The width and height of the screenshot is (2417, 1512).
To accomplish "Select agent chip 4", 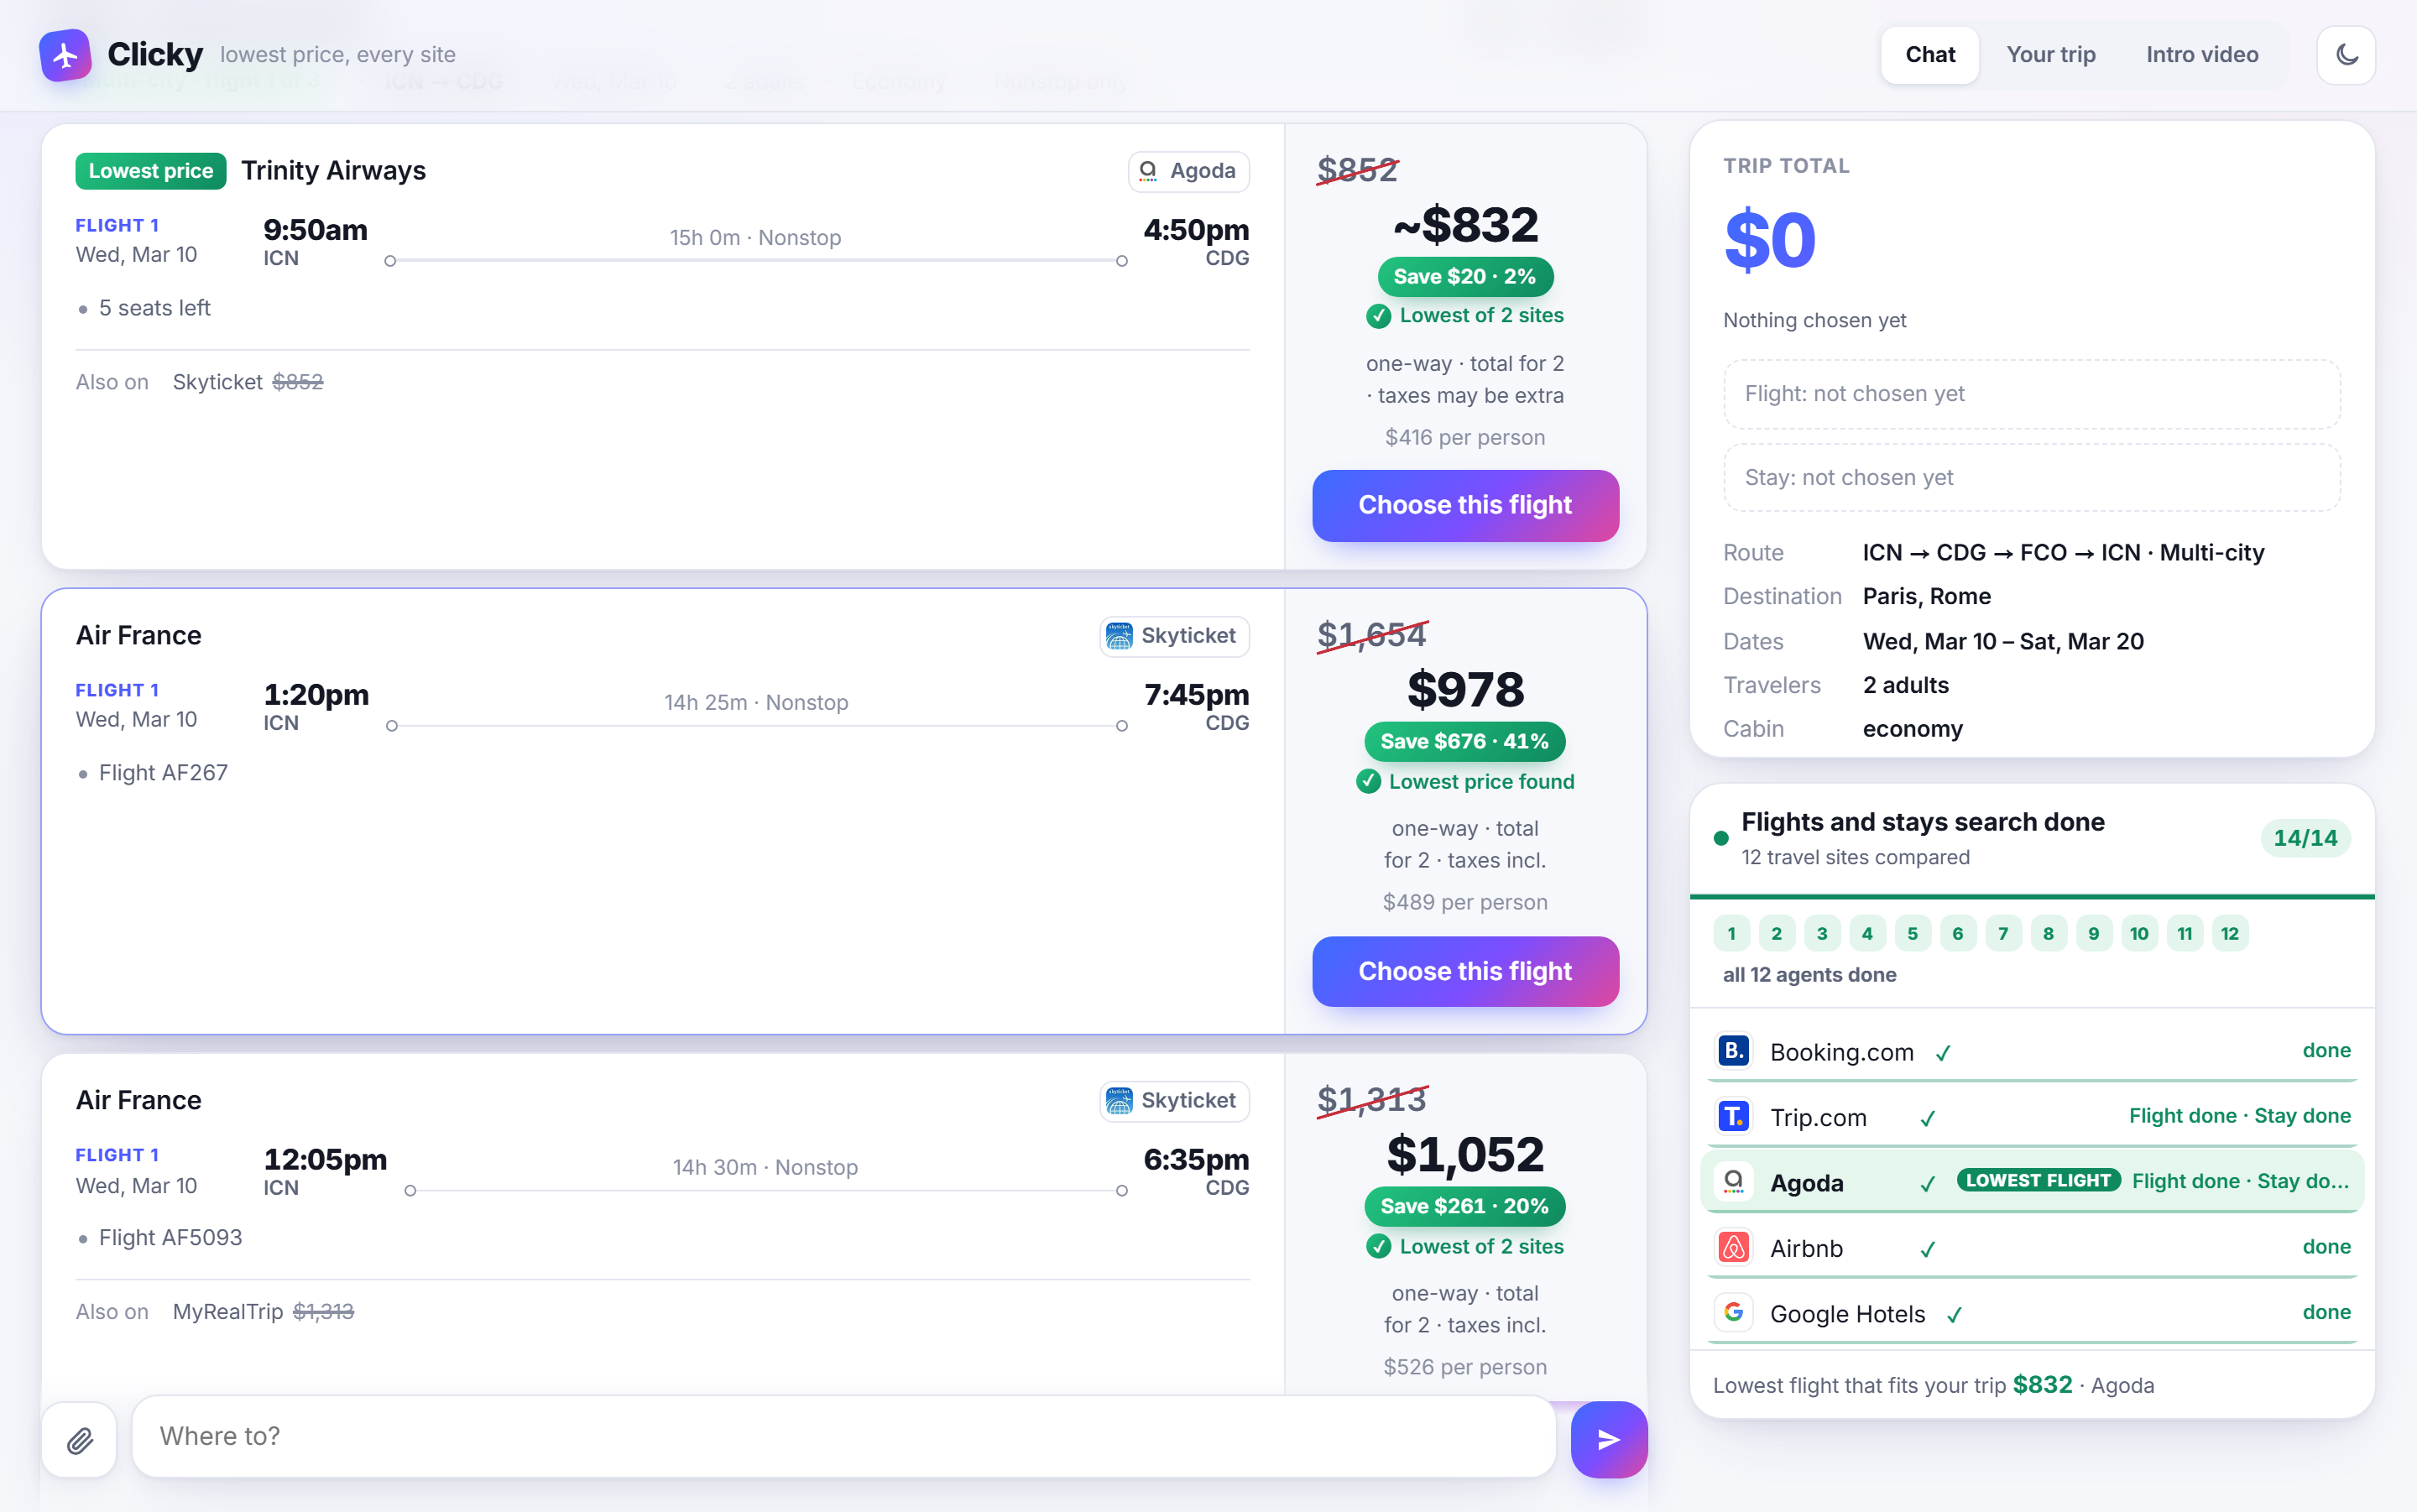I will (x=1867, y=934).
